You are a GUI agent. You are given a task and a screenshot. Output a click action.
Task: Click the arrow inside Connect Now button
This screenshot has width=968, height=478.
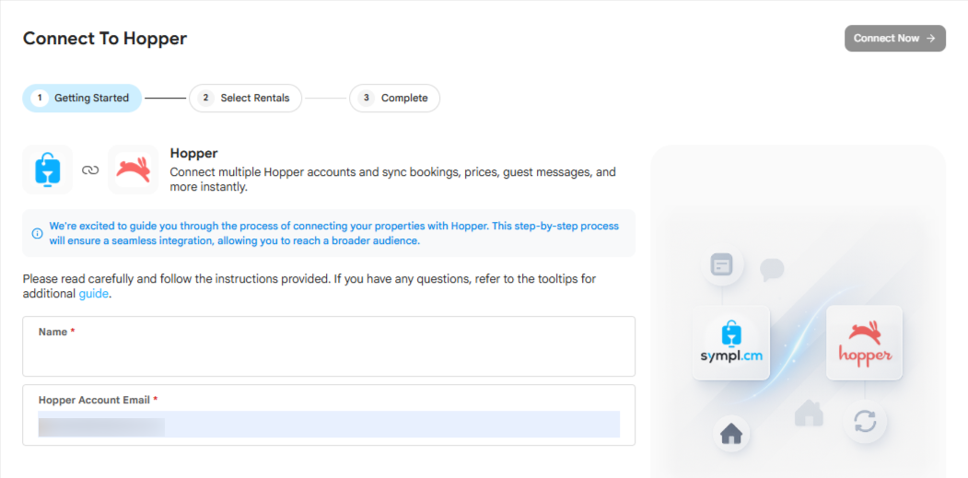click(x=931, y=39)
